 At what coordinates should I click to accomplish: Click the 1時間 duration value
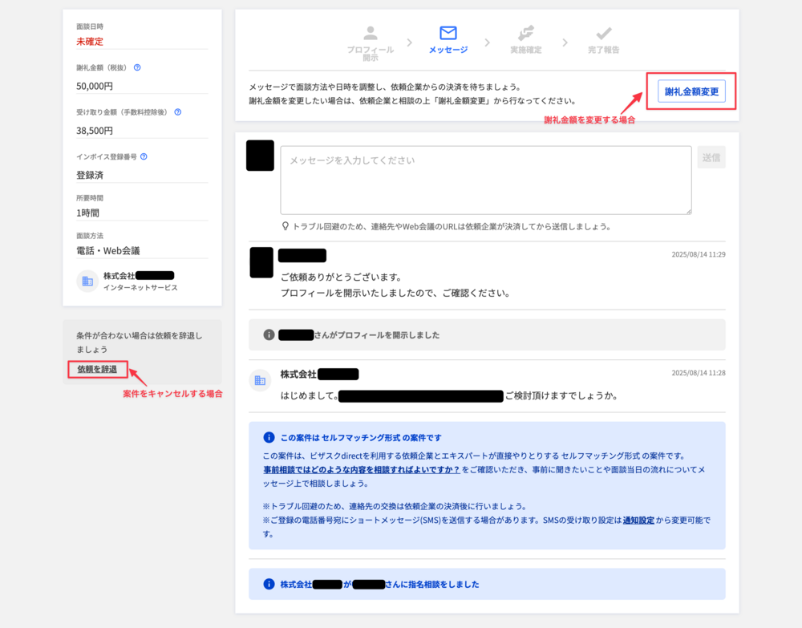pyautogui.click(x=88, y=213)
